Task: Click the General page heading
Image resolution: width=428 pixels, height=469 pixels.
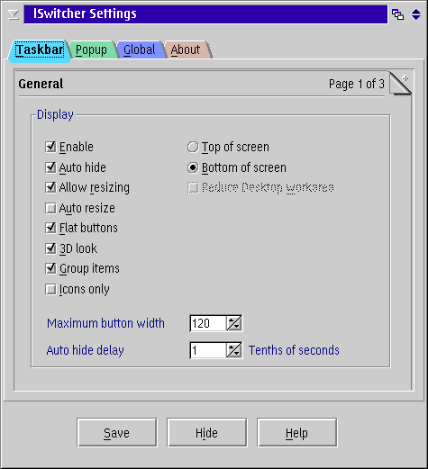Action: click(x=41, y=84)
